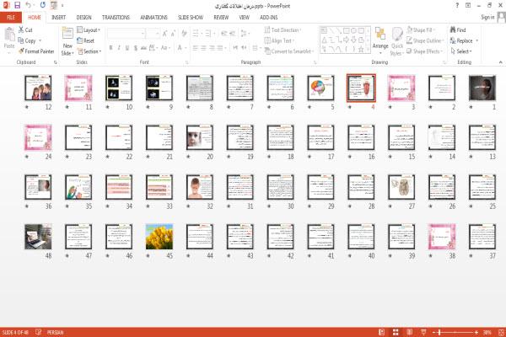This screenshot has height=337, width=506.
Task: Toggle text Shadow formatting
Action: (136, 48)
